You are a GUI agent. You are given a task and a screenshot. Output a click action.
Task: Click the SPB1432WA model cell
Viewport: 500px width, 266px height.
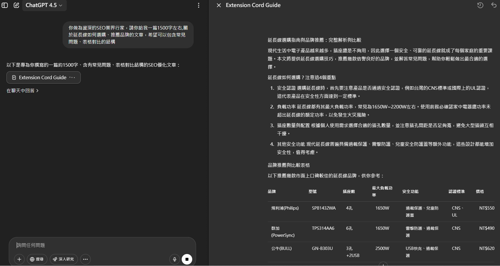pos(324,208)
